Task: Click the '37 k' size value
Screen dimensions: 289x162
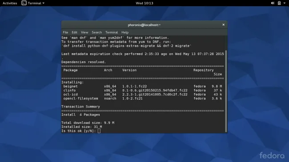Action: (x=218, y=90)
